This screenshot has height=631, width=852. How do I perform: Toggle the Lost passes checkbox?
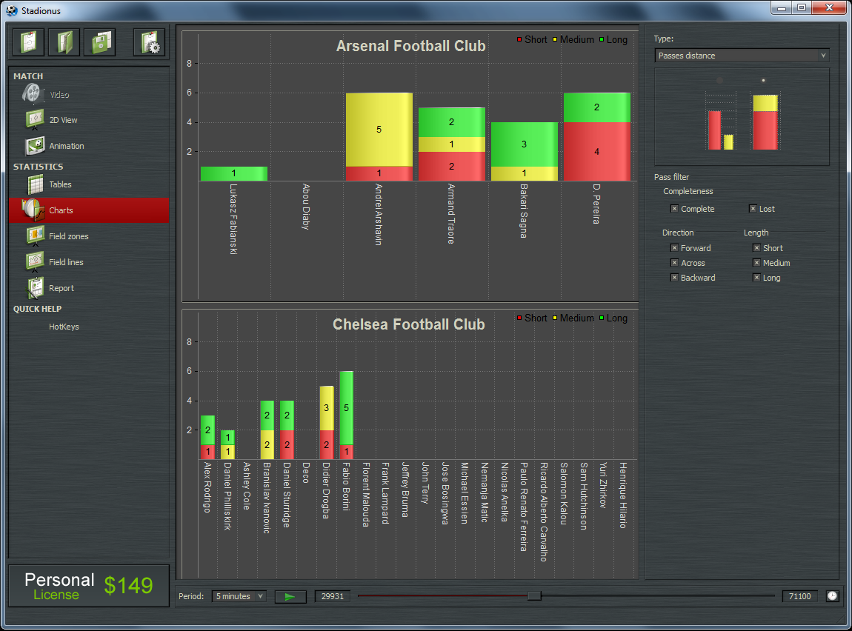(x=753, y=209)
